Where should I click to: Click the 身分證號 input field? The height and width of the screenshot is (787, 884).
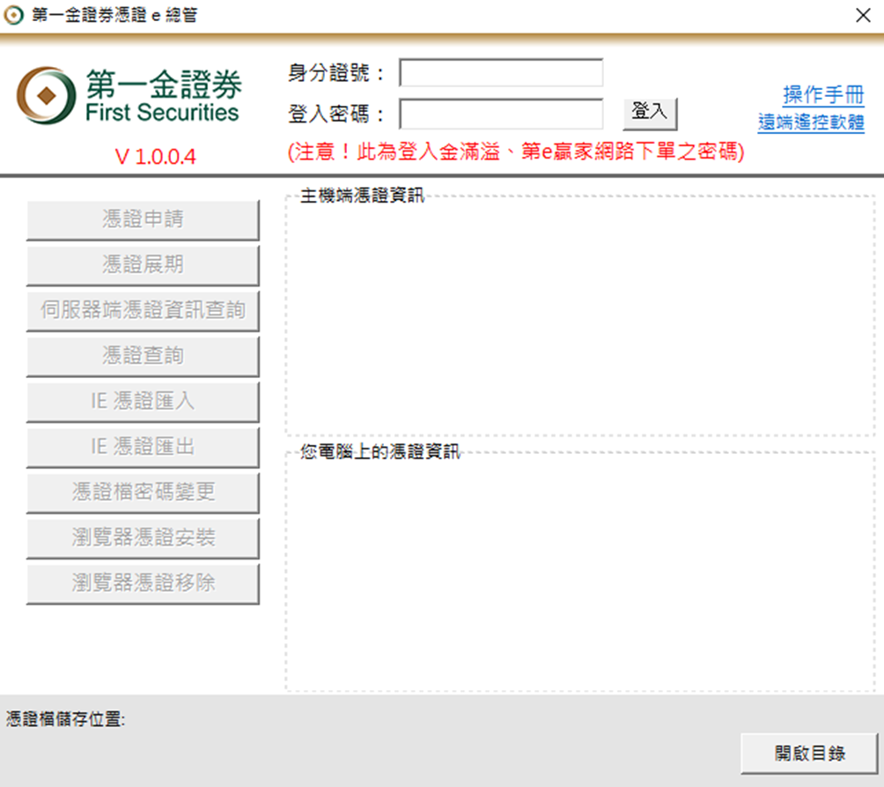click(501, 73)
